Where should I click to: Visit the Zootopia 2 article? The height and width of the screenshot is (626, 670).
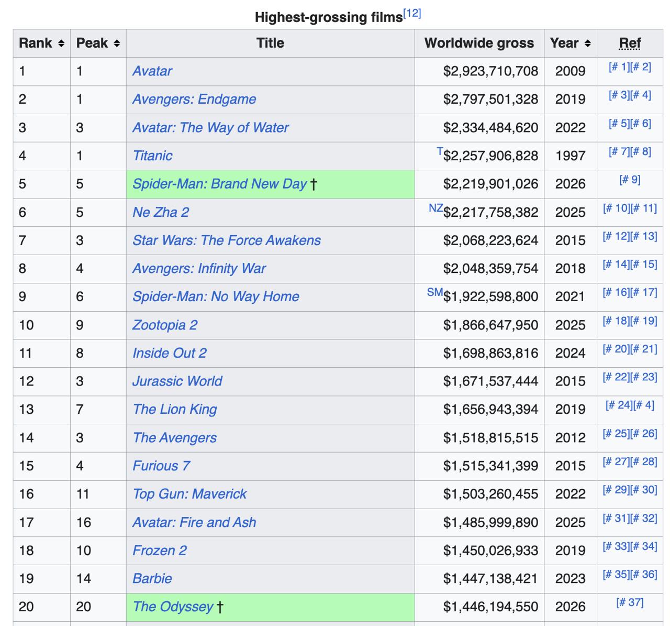tap(165, 325)
